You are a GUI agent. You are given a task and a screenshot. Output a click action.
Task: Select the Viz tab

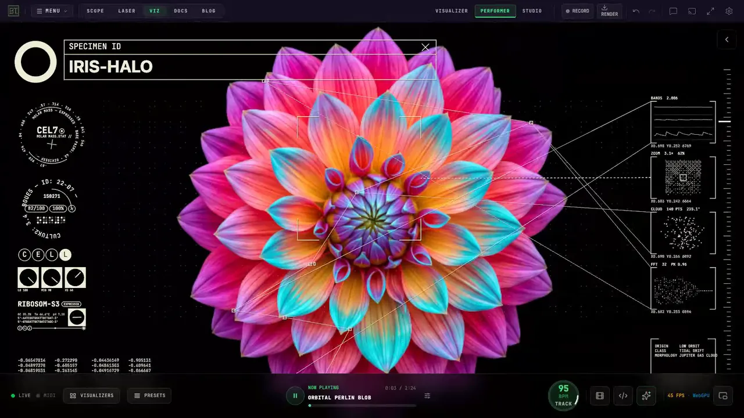point(155,11)
